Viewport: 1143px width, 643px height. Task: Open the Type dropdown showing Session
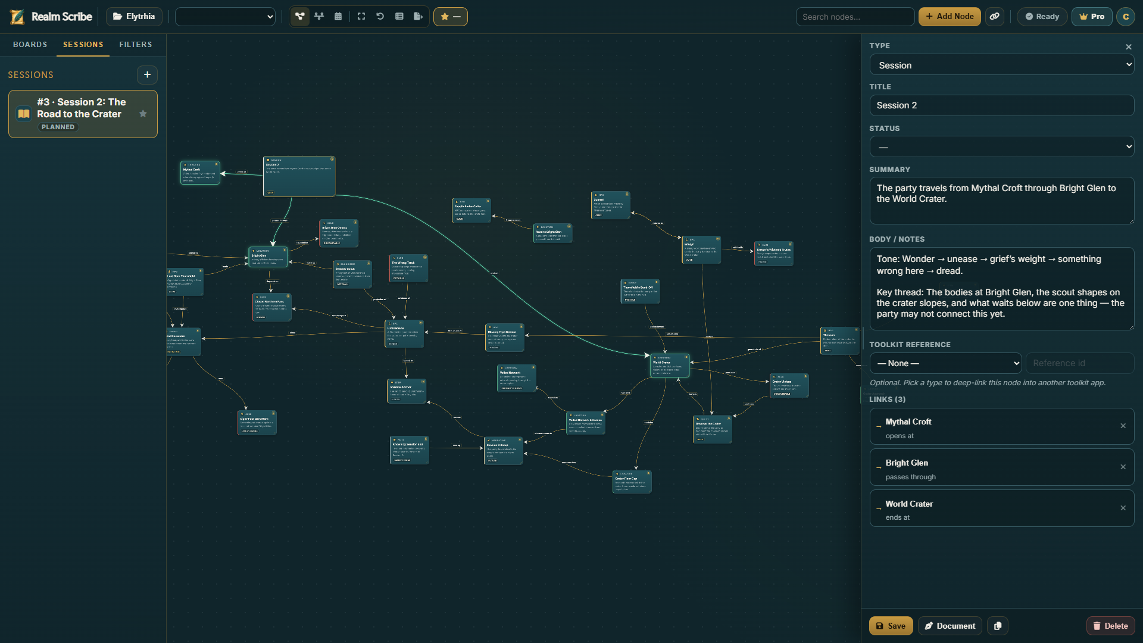(x=1002, y=65)
